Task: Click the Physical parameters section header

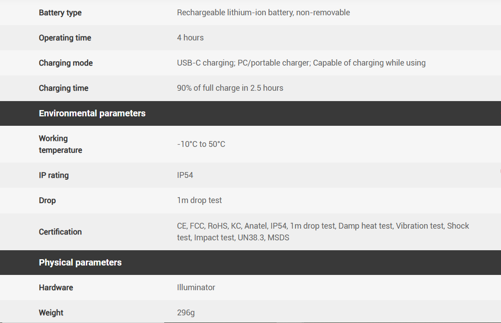Action: pos(80,262)
